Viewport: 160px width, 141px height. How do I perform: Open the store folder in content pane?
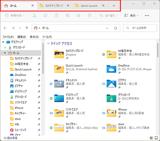[111, 128]
